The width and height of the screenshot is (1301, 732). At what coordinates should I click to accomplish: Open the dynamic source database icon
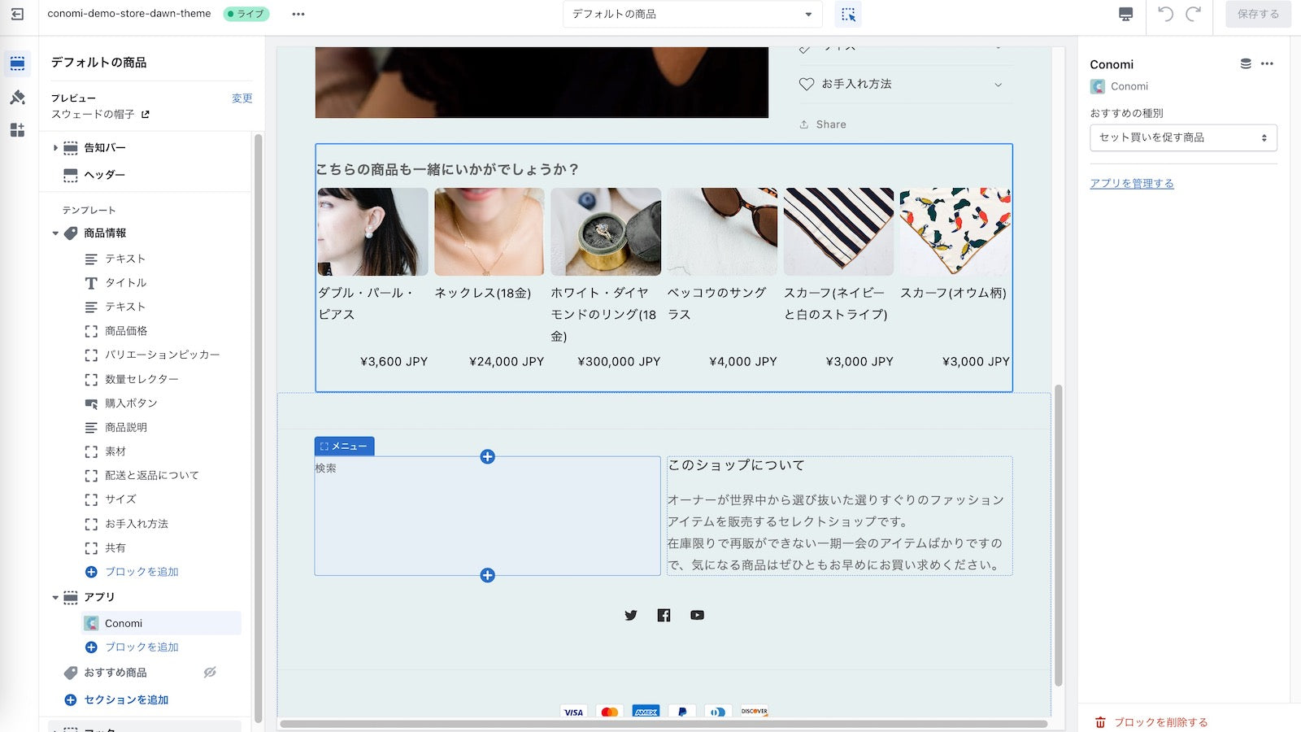pyautogui.click(x=1245, y=63)
